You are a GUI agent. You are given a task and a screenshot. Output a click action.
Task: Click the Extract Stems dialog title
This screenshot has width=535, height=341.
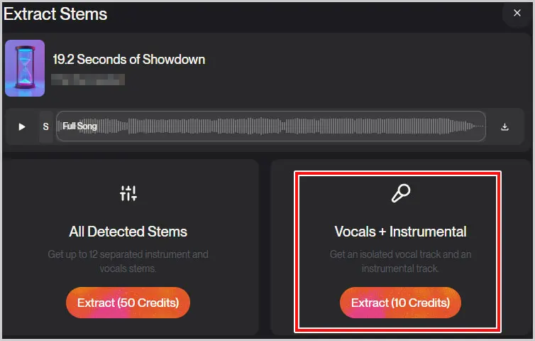click(55, 14)
